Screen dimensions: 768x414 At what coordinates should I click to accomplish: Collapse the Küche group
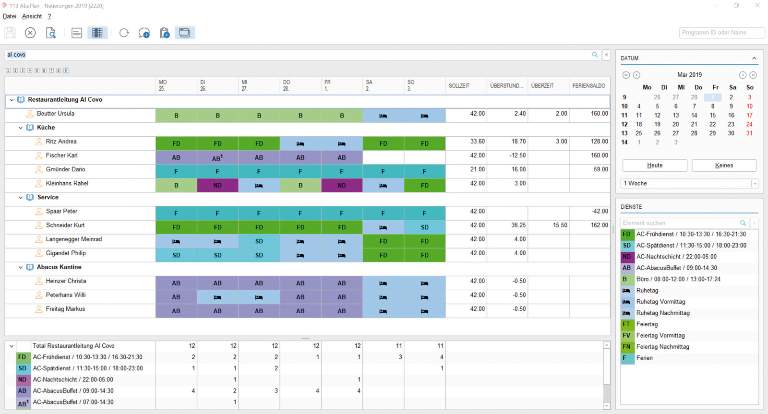tap(21, 128)
